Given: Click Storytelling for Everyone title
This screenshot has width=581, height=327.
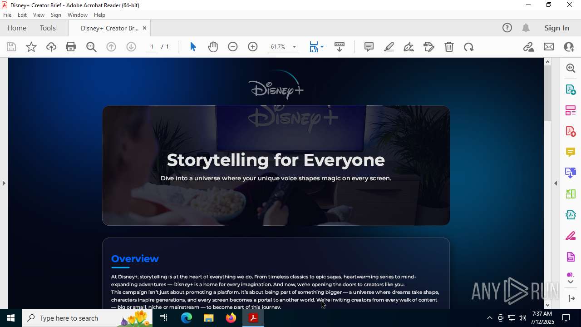Looking at the screenshot, I should (x=276, y=160).
